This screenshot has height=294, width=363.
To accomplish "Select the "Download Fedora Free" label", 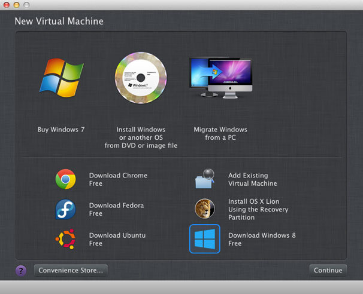I will [116, 209].
